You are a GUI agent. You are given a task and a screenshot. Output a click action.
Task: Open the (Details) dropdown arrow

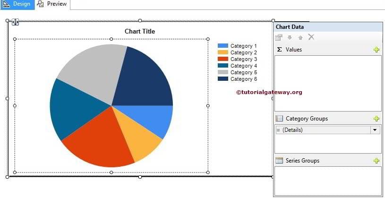375,130
